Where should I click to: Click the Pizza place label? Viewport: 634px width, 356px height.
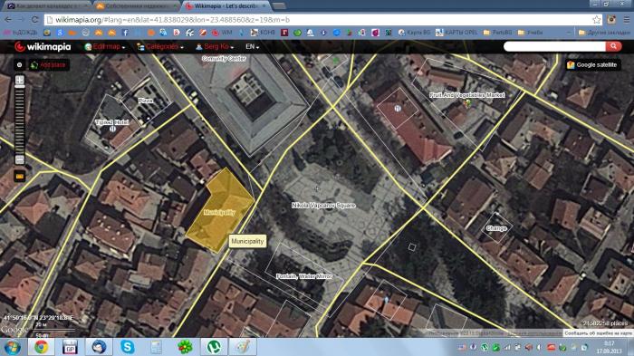[146, 101]
